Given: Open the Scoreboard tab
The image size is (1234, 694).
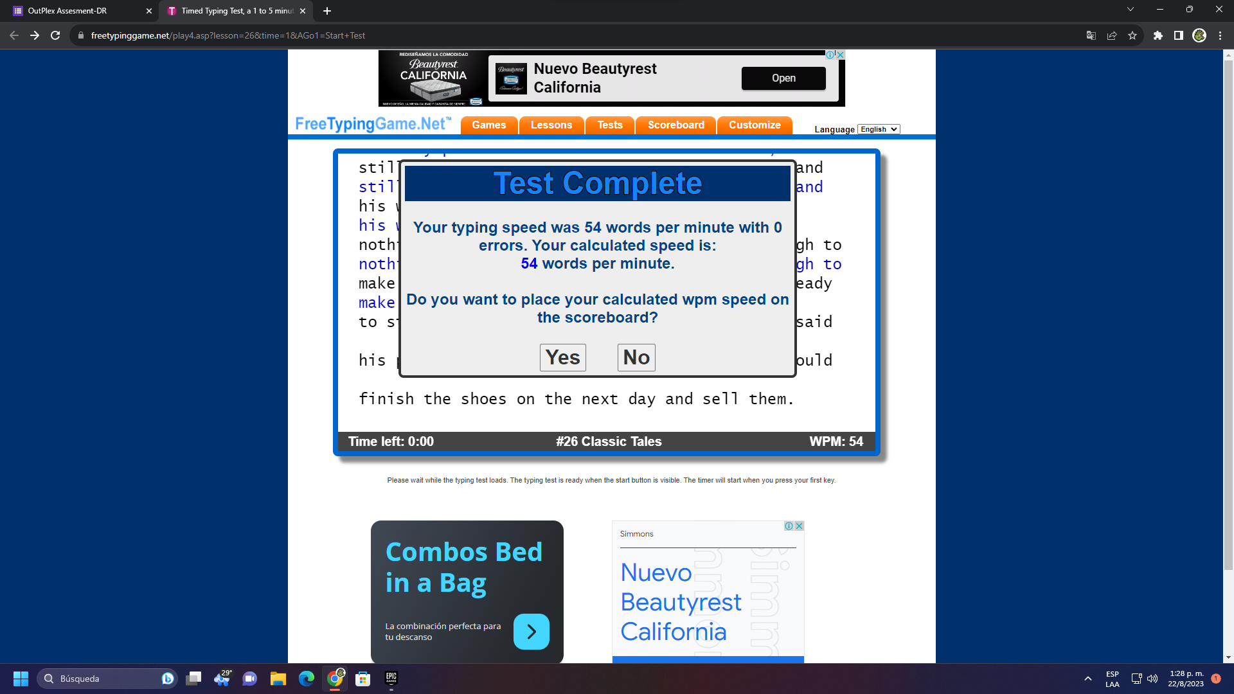Looking at the screenshot, I should click(676, 125).
